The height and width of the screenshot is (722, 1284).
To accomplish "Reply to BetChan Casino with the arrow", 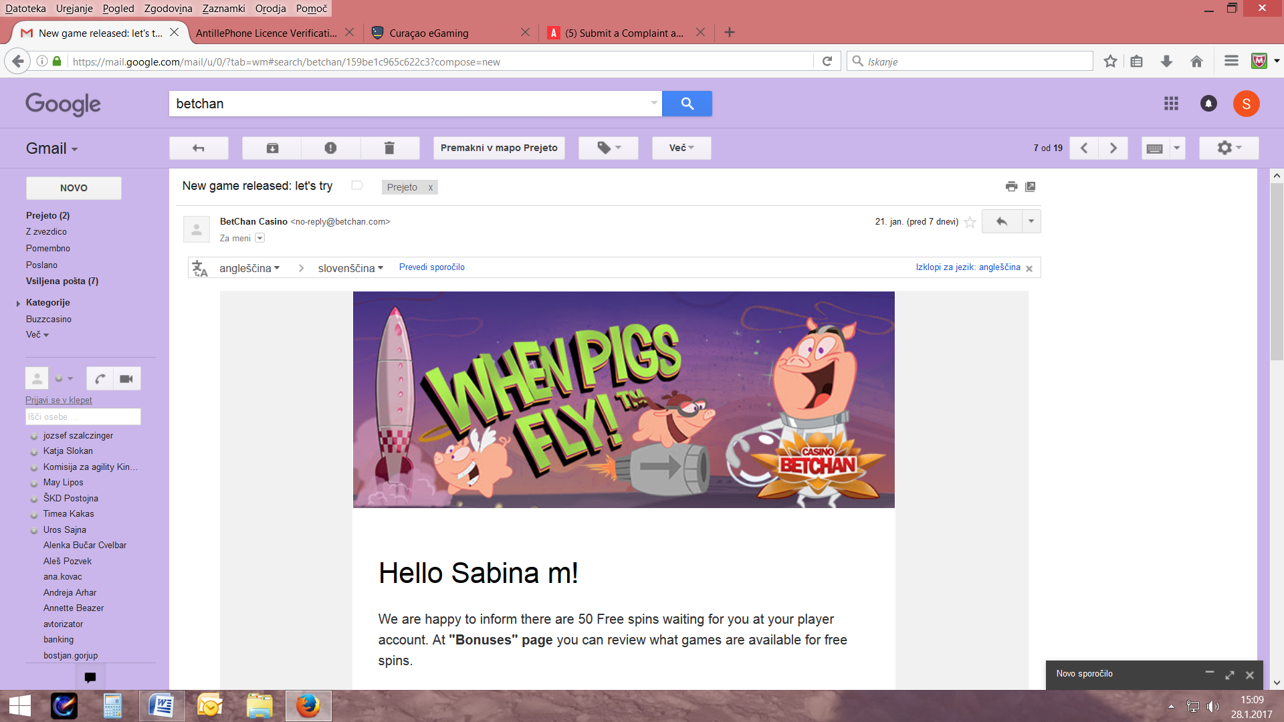I will click(x=1002, y=221).
